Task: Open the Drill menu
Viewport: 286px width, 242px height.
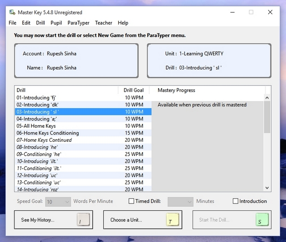Action: point(40,23)
